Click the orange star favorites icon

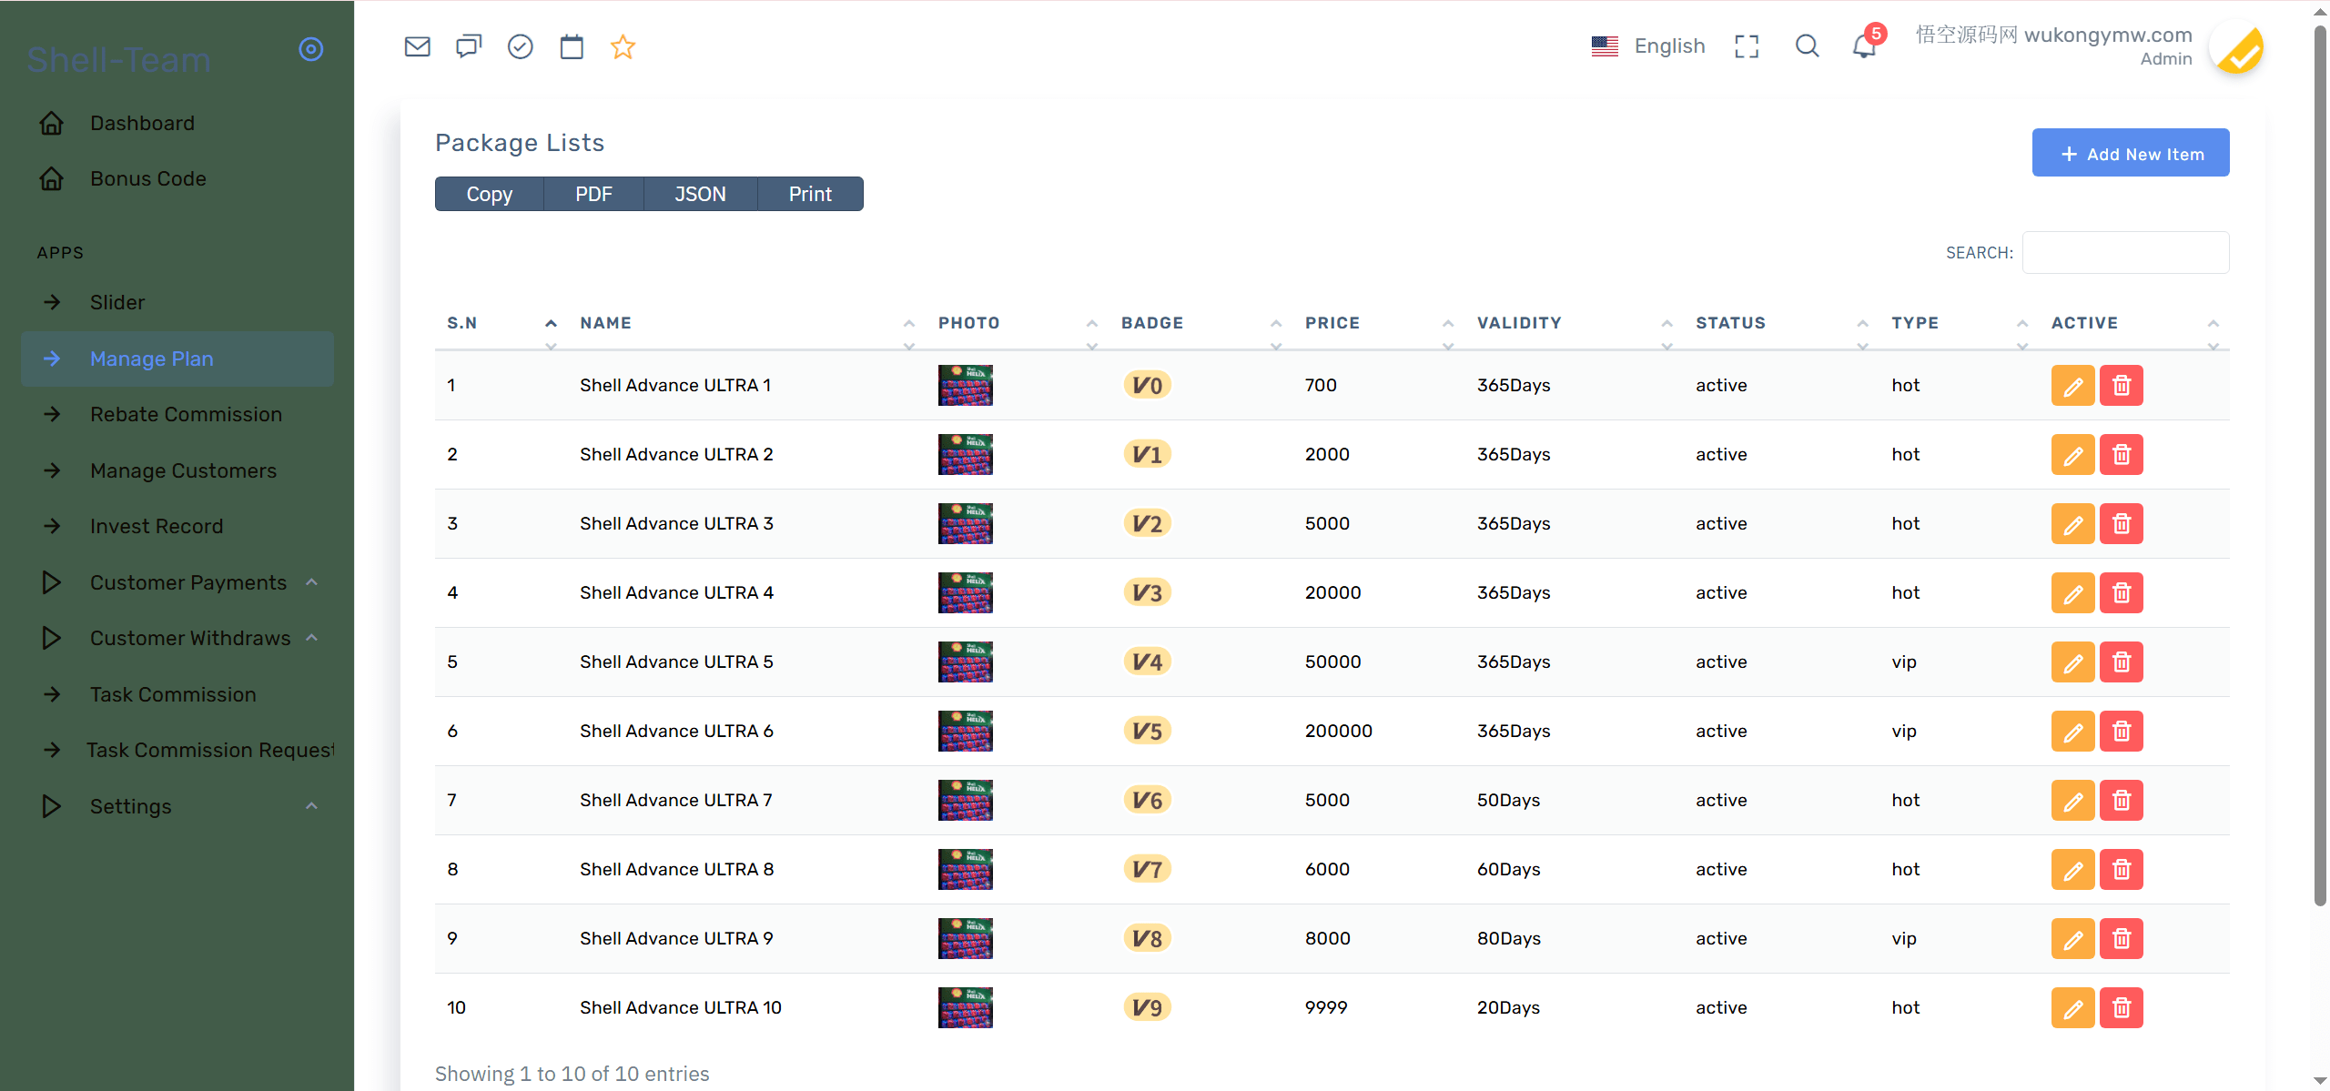(x=623, y=46)
